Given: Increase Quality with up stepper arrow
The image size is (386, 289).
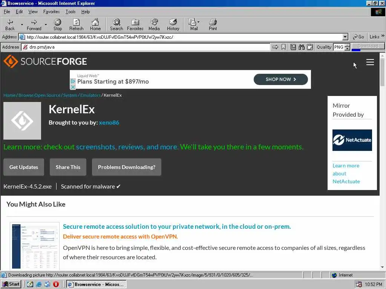Looking at the screenshot, I should 347,45.
